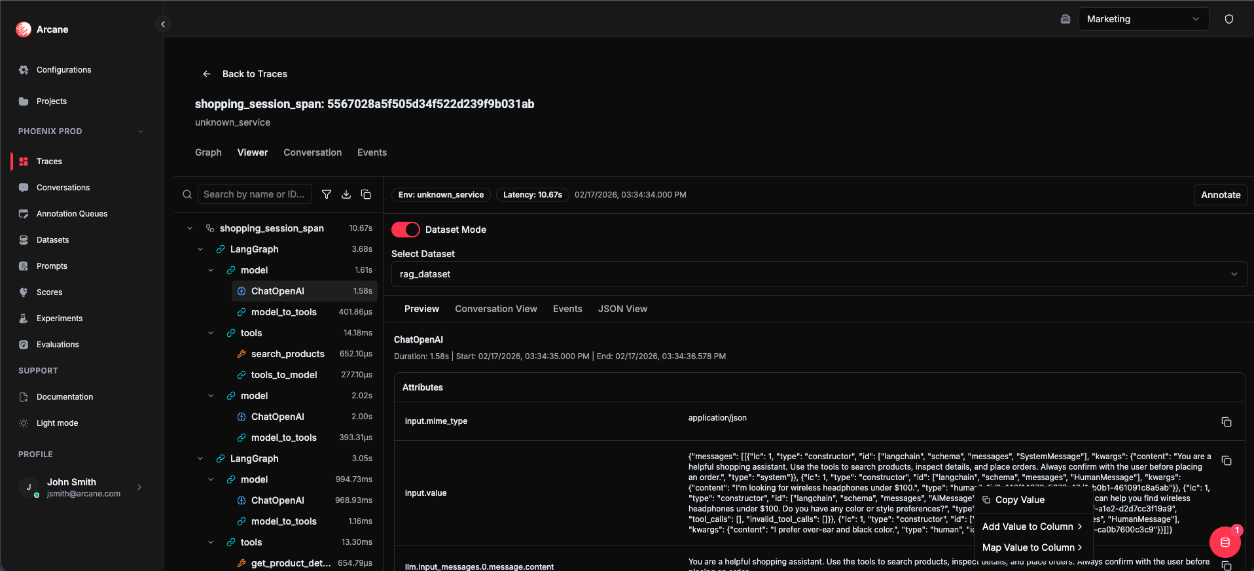Click the Arcane logo icon
The height and width of the screenshot is (571, 1254).
24,29
